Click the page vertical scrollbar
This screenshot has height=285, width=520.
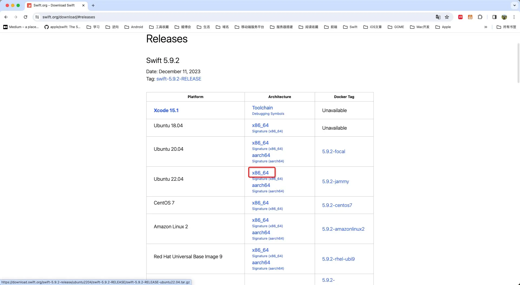(x=518, y=63)
